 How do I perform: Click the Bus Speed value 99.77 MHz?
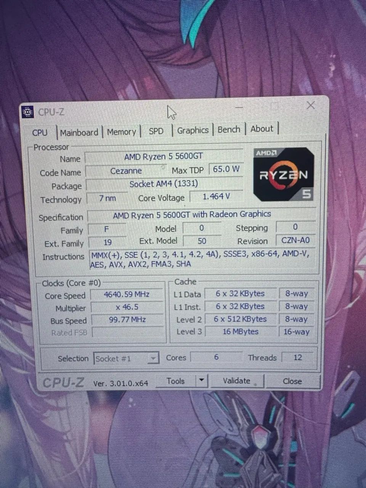tap(127, 319)
